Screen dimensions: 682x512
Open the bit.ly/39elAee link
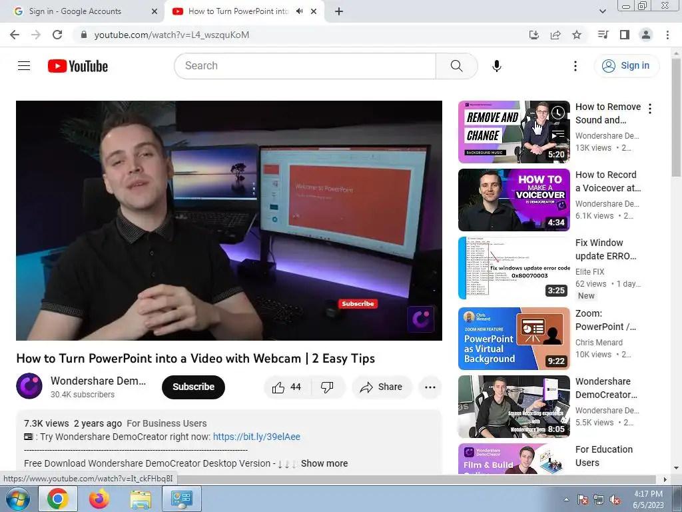(x=256, y=436)
